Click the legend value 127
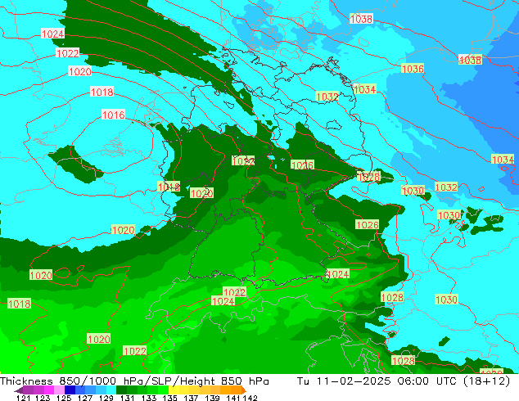 pyautogui.click(x=85, y=398)
